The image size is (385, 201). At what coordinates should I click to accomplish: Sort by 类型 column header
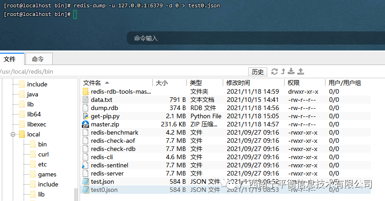pos(205,83)
